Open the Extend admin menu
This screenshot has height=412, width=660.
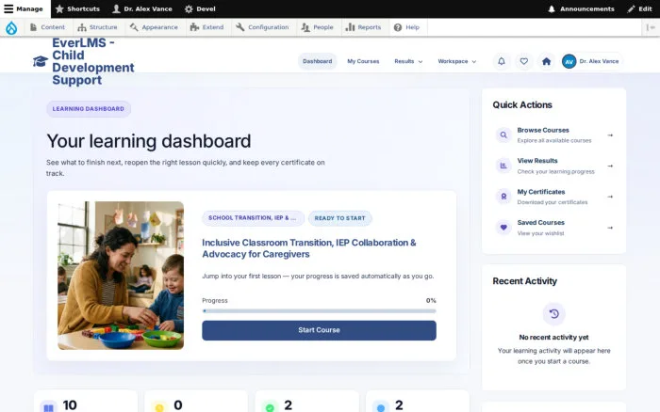pos(206,27)
